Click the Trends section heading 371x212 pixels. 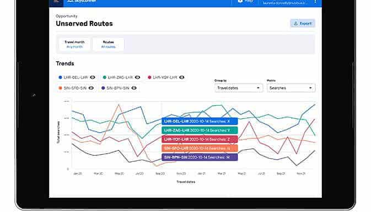(65, 63)
